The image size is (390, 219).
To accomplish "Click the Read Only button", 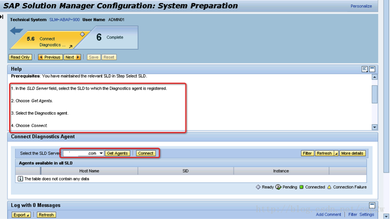I will [x=20, y=57].
